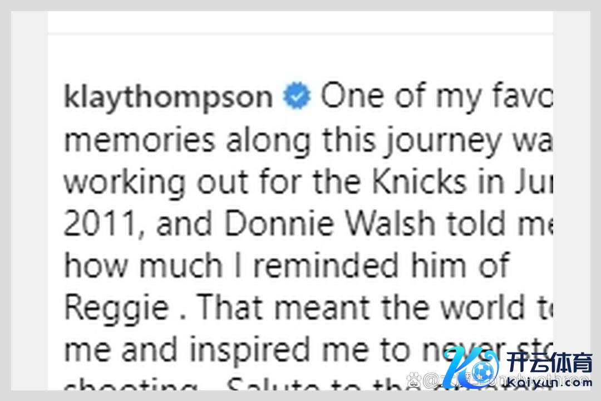This screenshot has width=601, height=401.
Task: Click the blue verified badge icon
Action: pyautogui.click(x=297, y=97)
